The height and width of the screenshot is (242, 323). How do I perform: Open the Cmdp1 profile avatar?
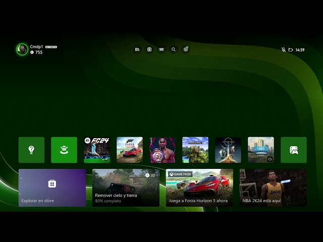point(22,49)
